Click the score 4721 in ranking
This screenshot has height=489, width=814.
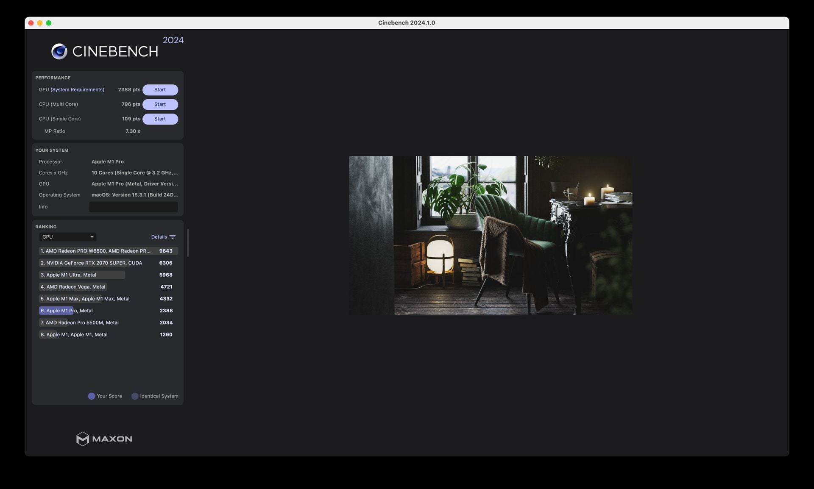(x=166, y=287)
